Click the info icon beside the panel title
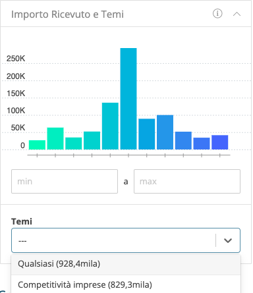The image size is (253, 293). coord(217,14)
